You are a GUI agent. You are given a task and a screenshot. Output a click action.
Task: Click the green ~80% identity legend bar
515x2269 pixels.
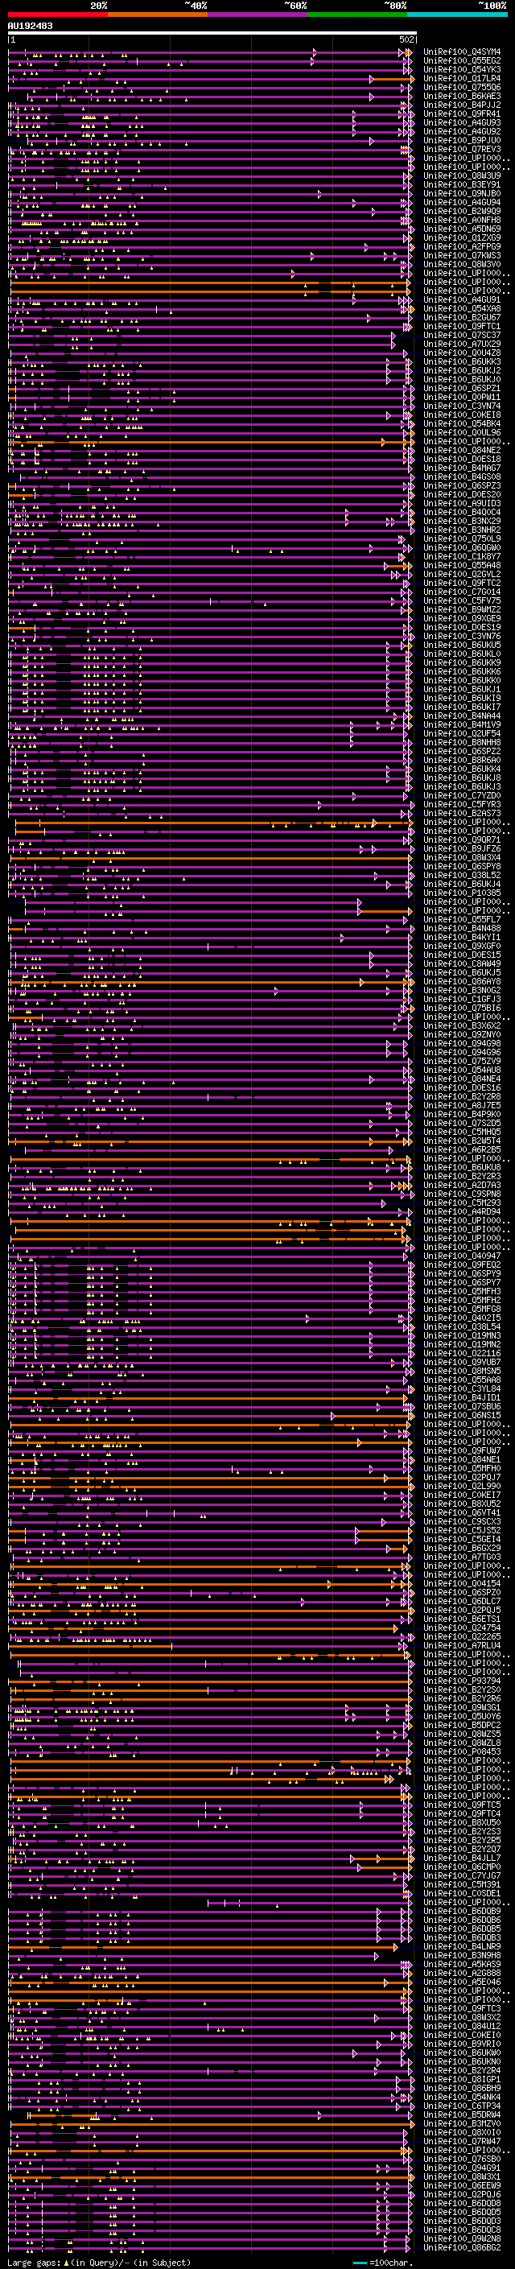tap(357, 14)
